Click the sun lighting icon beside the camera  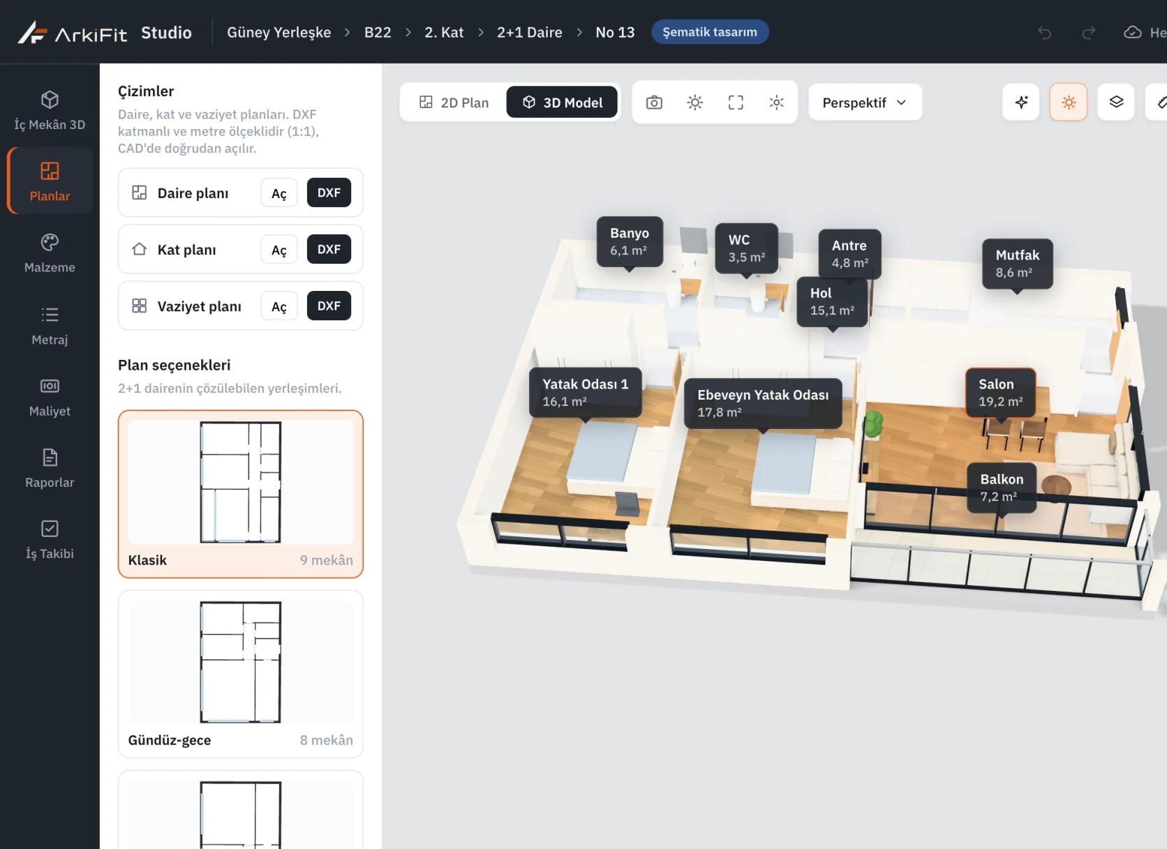(695, 103)
